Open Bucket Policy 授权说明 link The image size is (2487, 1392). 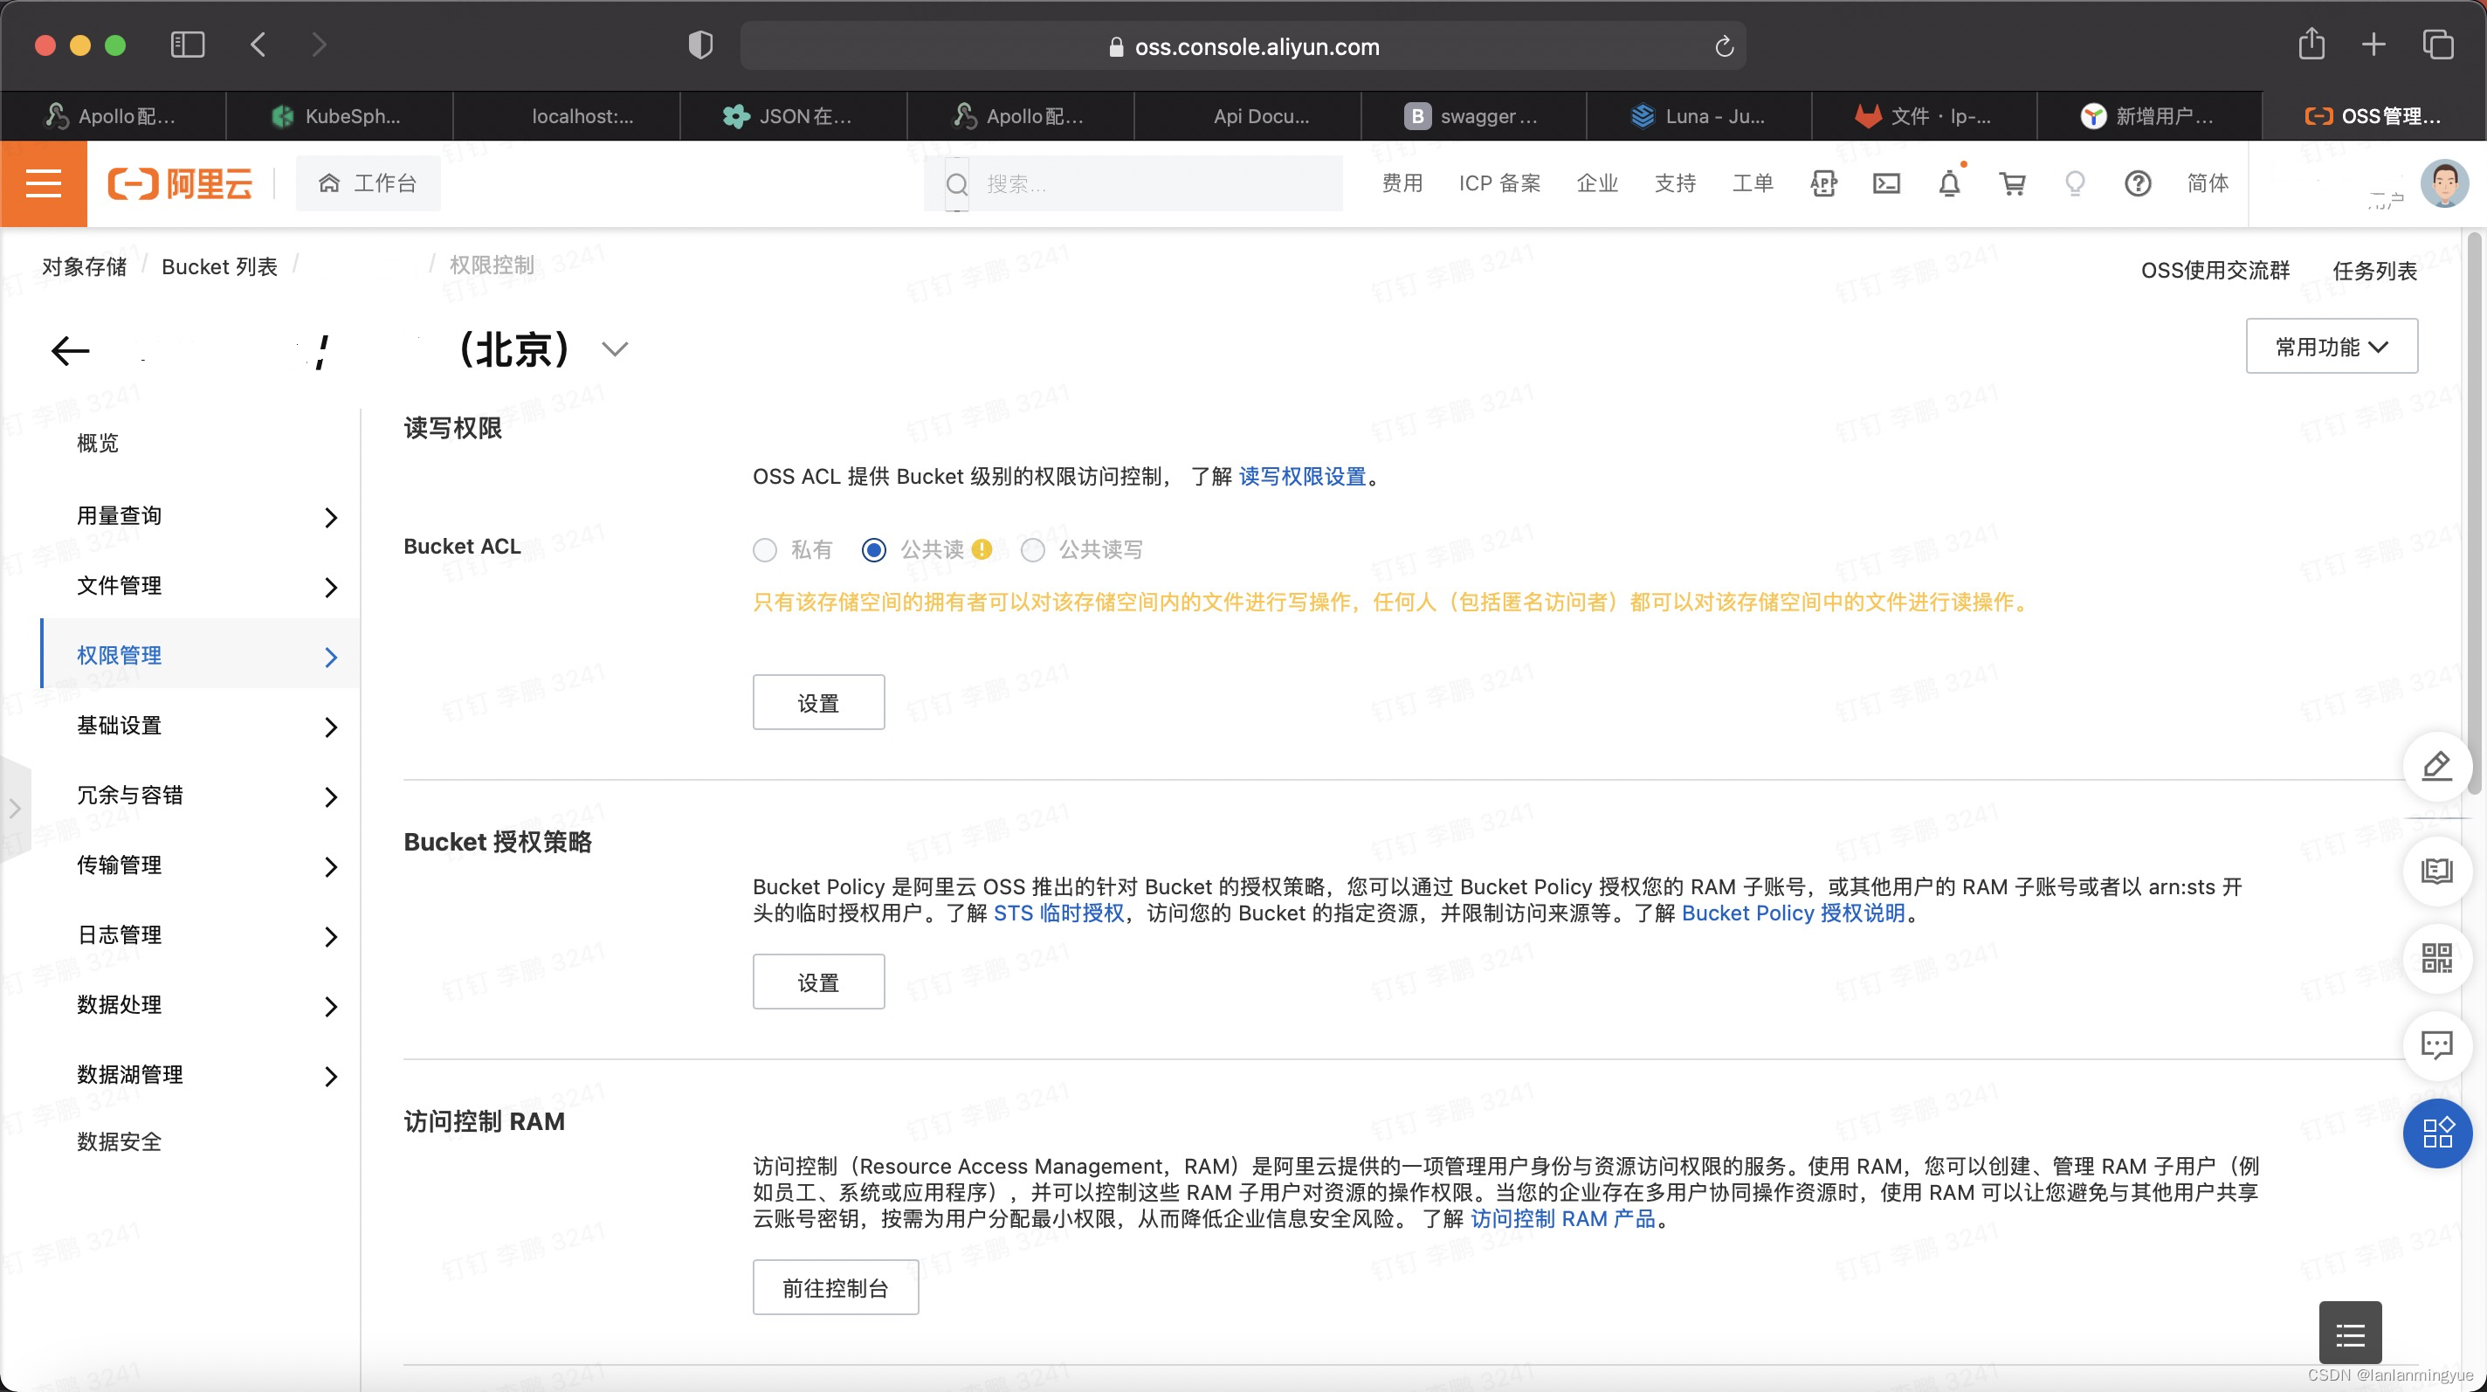coord(1793,913)
